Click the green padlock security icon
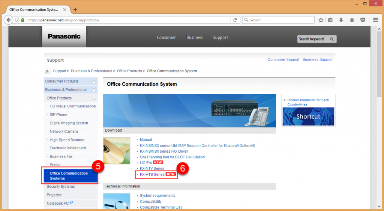 pos(22,20)
